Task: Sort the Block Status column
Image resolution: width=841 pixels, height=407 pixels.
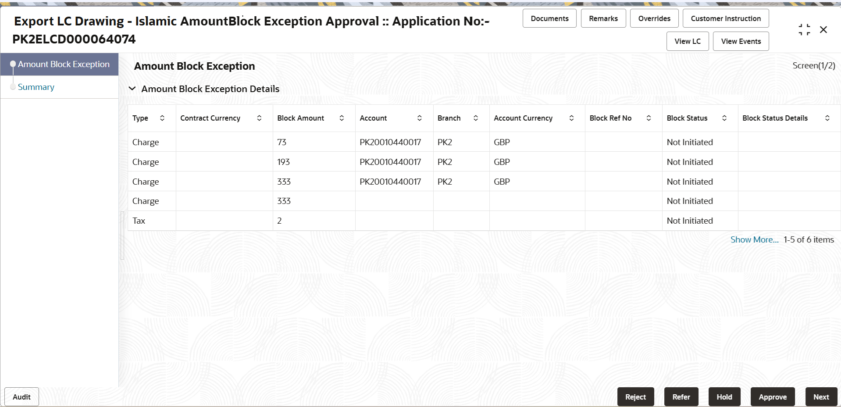Action: 724,118
